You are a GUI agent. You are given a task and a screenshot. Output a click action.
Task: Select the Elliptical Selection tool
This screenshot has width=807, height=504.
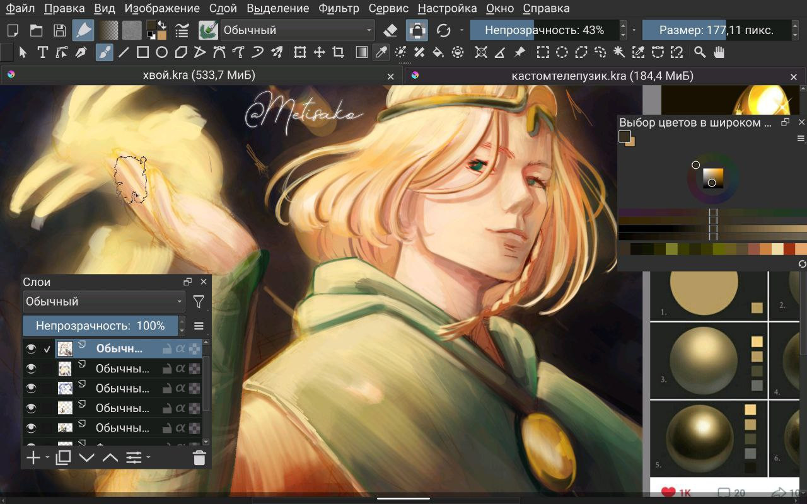(x=562, y=52)
